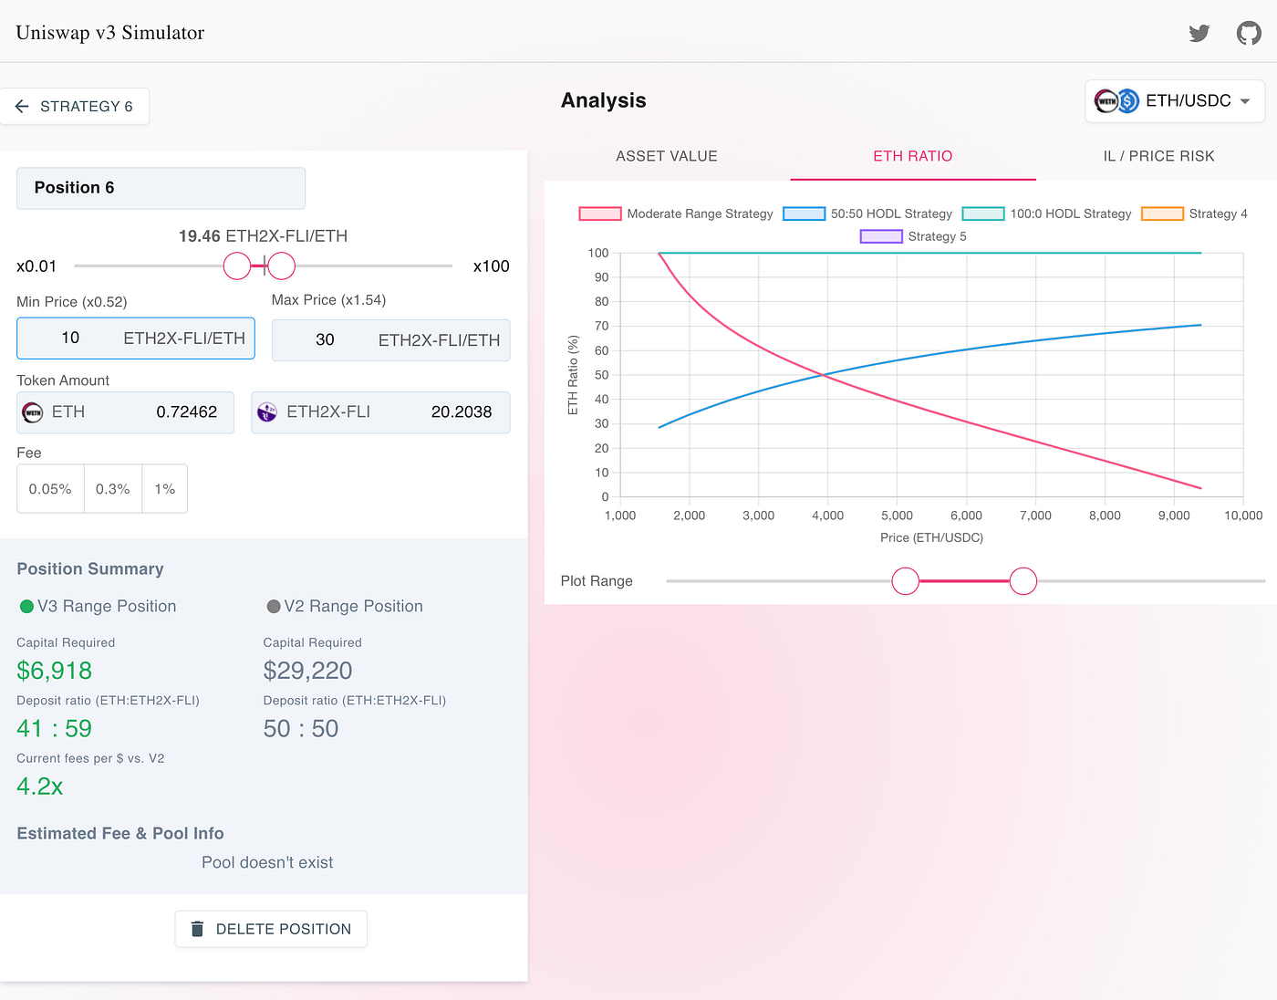Click the $29,220 capital required value
Screen dimensions: 1277x1000
[x=308, y=671]
